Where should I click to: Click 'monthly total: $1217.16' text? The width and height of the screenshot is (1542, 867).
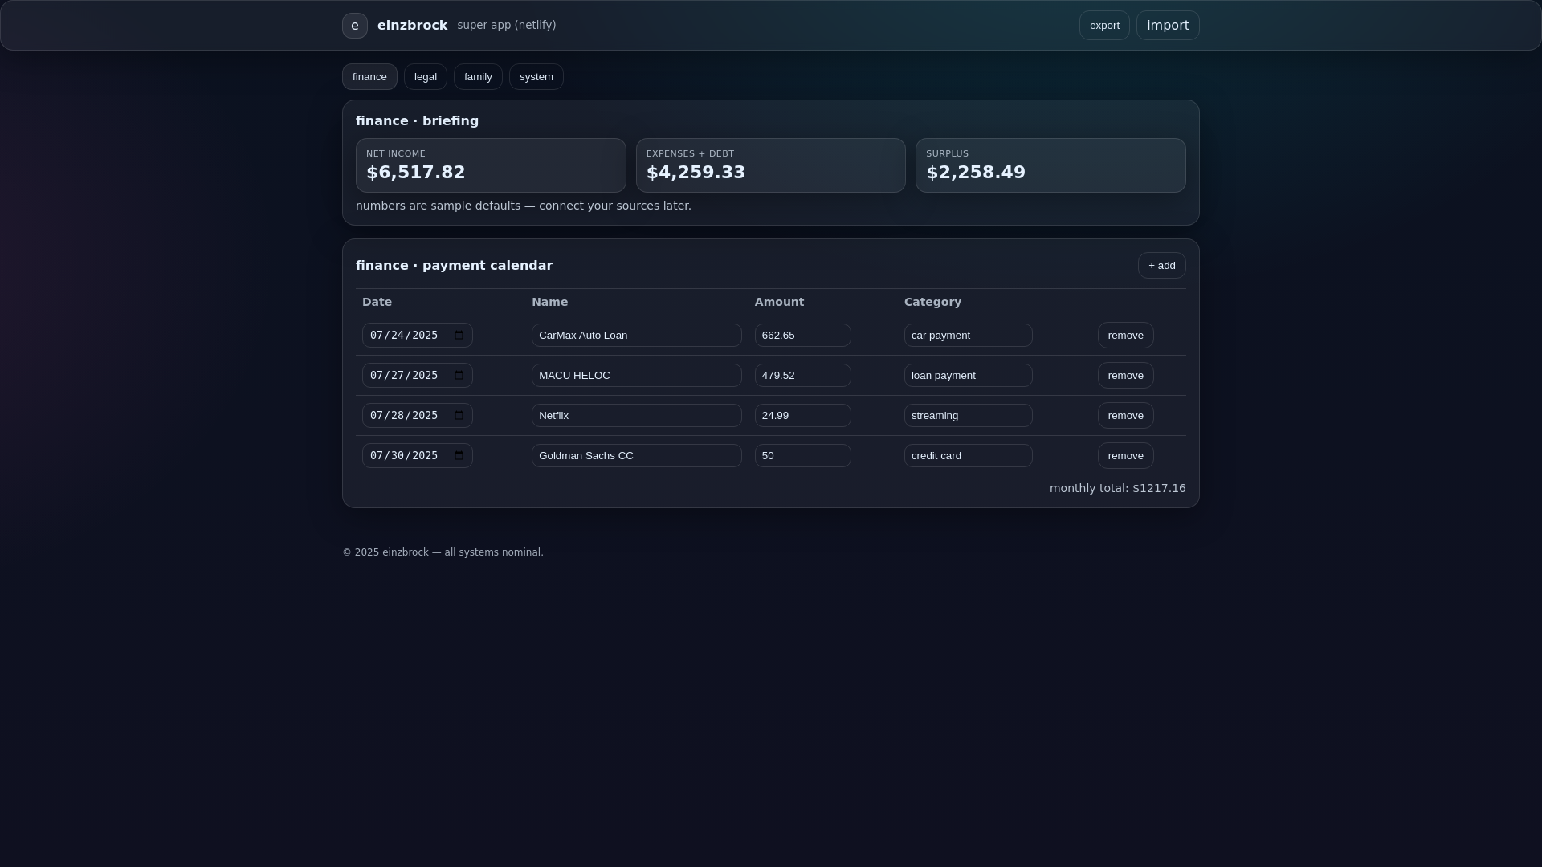[x=1117, y=489]
